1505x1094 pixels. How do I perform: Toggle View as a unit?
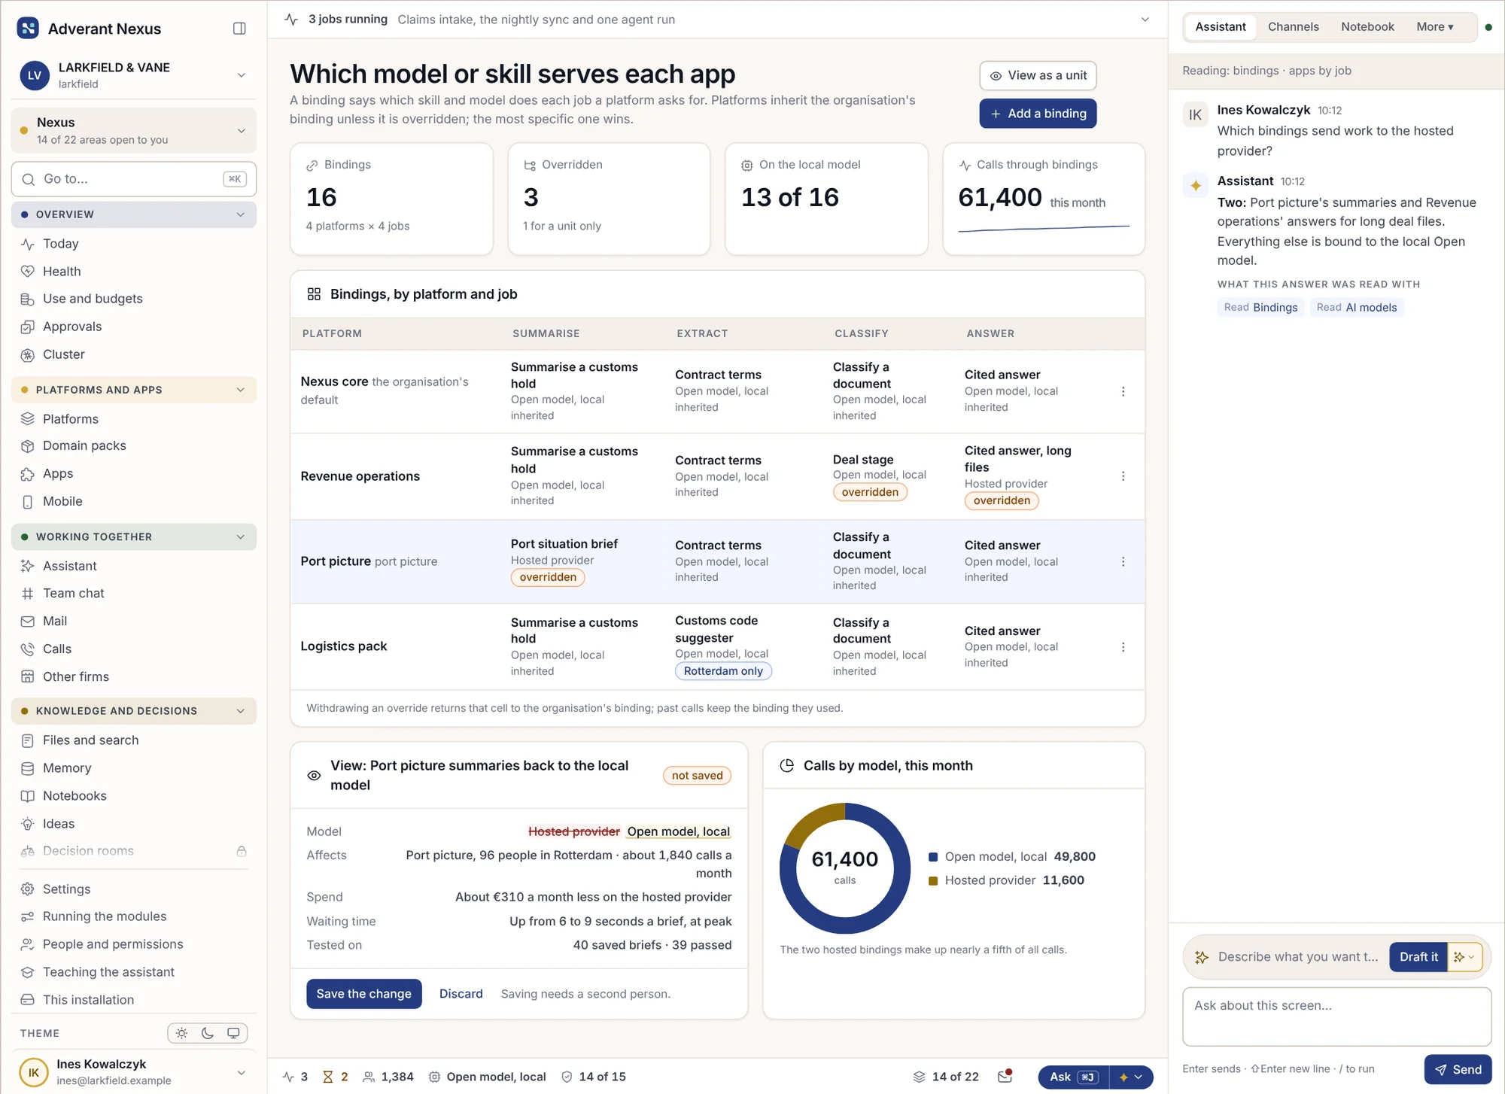[x=1038, y=75]
